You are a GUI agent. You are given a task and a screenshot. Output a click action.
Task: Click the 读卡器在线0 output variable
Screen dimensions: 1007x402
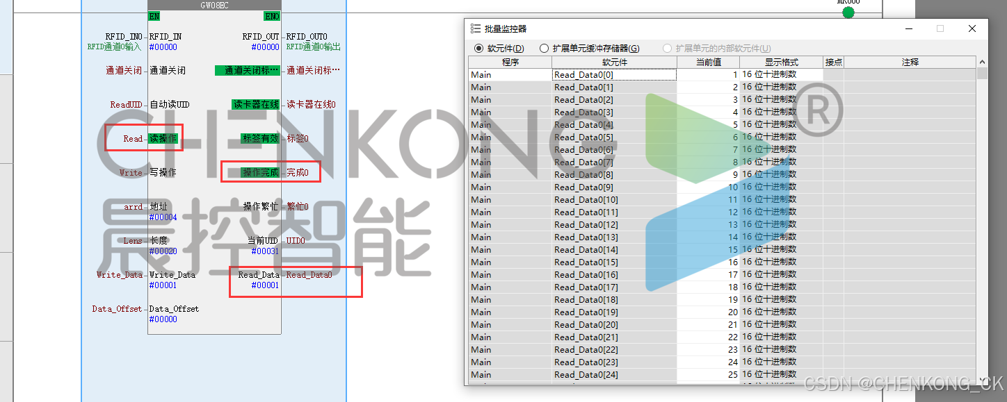311,104
